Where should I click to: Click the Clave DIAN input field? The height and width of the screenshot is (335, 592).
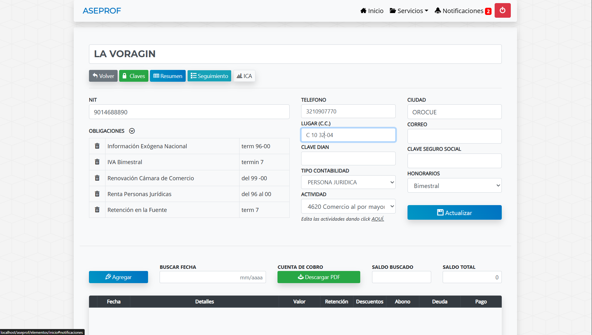(348, 158)
